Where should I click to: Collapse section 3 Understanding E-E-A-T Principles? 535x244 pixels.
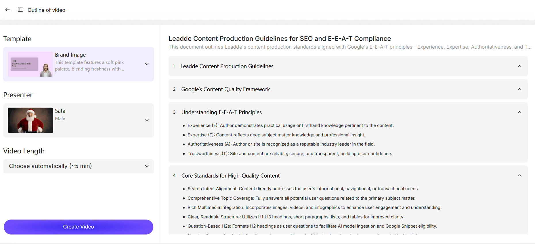pyautogui.click(x=519, y=112)
